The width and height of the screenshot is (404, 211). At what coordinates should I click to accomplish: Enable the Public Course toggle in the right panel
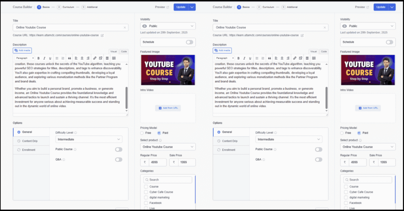coord(318,150)
